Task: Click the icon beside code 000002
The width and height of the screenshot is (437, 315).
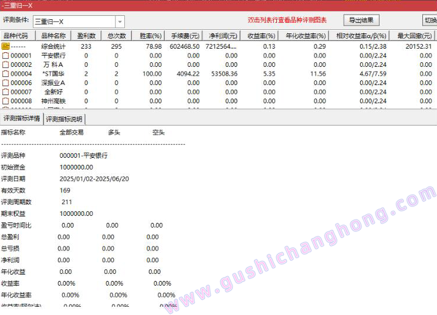Action: click(x=6, y=65)
